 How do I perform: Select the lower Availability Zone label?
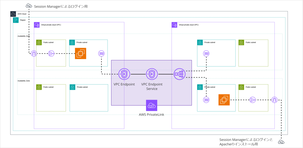pos(24,81)
